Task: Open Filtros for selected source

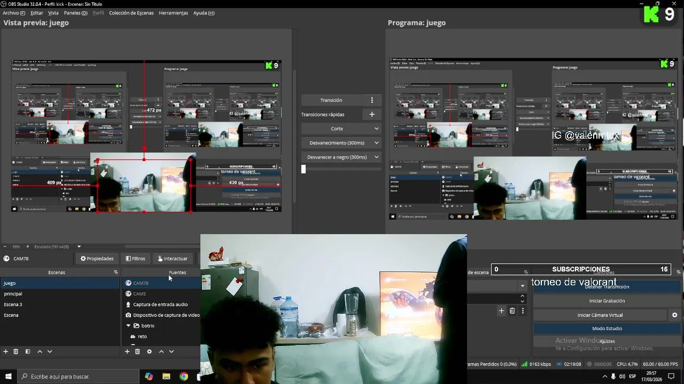Action: click(x=135, y=259)
